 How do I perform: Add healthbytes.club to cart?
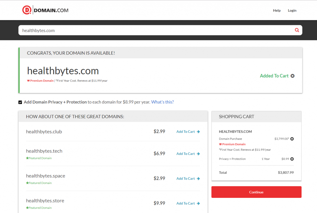point(188,132)
